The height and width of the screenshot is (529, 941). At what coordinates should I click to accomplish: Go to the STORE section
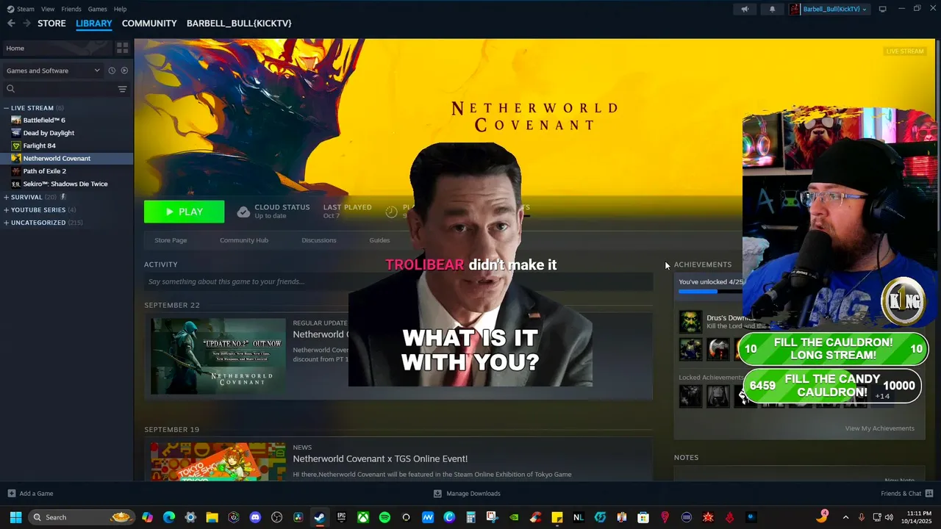[51, 24]
